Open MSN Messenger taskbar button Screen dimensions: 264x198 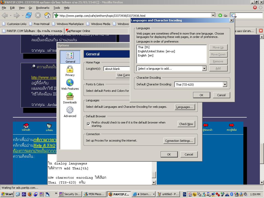pos(95,194)
